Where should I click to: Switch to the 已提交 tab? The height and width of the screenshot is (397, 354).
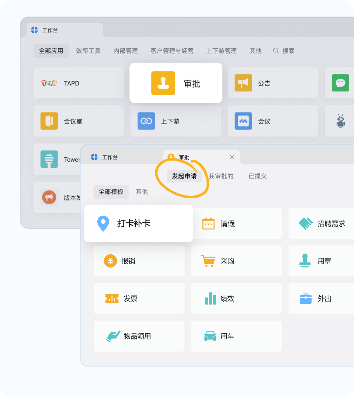click(258, 176)
